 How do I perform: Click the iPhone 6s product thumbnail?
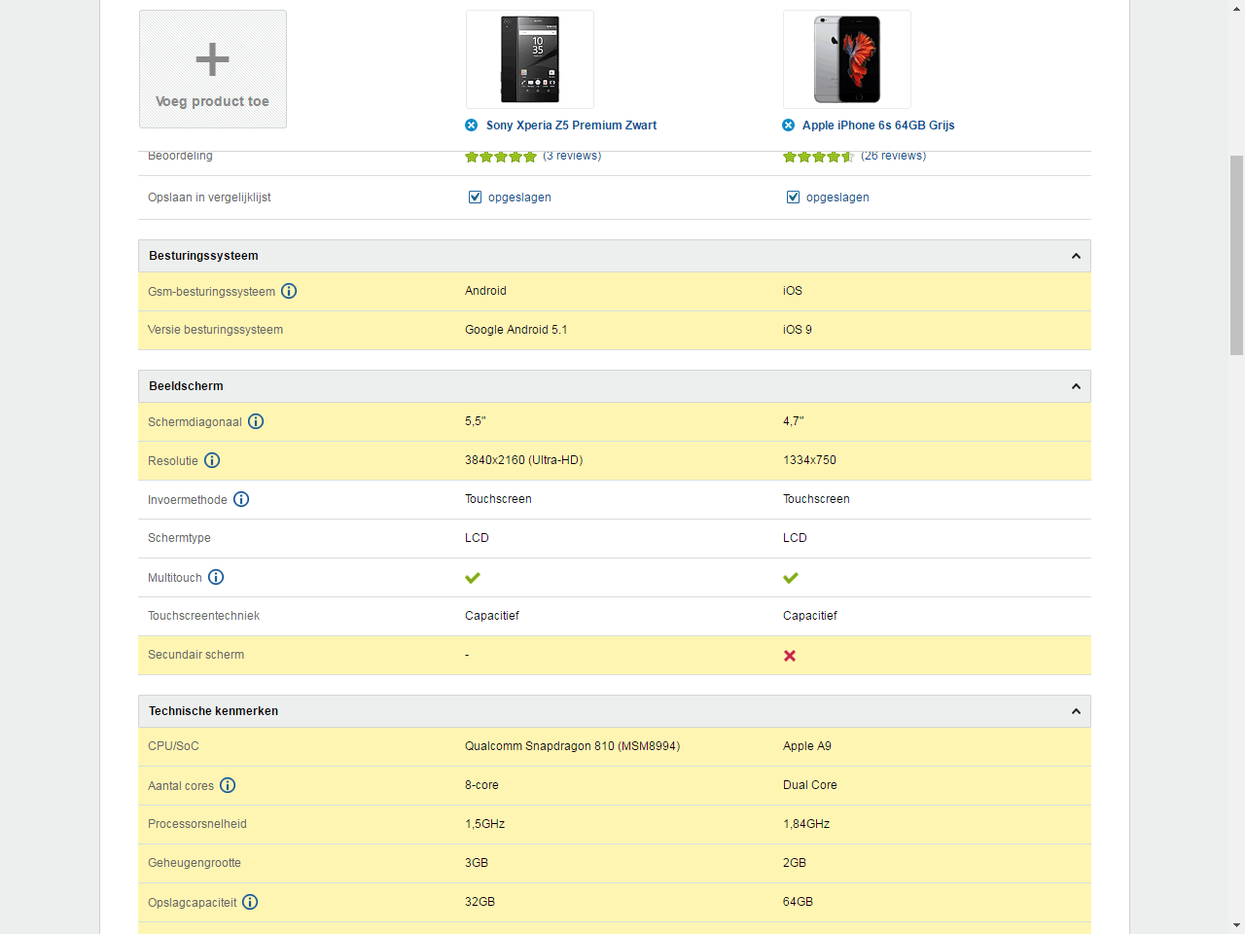(x=847, y=59)
